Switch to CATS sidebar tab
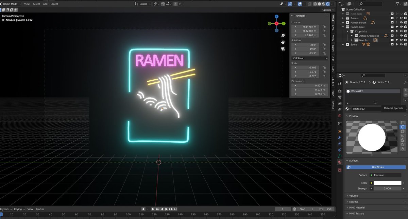The width and height of the screenshot is (408, 219). (x=333, y=69)
